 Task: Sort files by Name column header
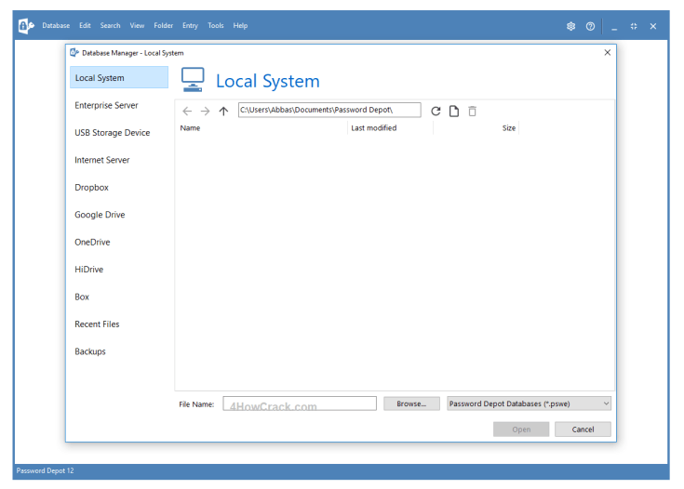[x=190, y=128]
